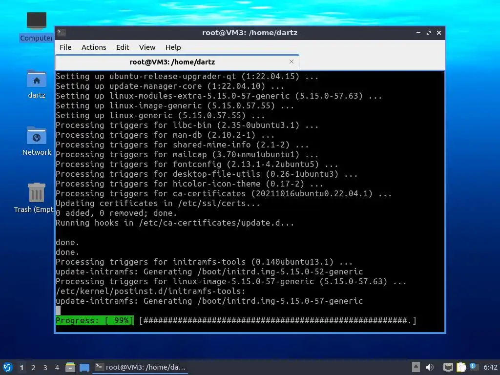Launch the file manager from the panel
This screenshot has height=375, width=500.
(70, 367)
